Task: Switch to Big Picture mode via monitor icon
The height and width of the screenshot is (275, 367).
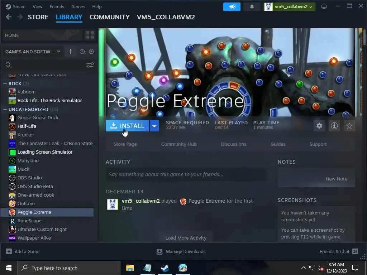Action: tap(324, 6)
